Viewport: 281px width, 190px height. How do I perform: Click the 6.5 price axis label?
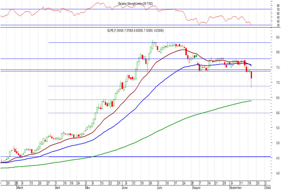278,98
